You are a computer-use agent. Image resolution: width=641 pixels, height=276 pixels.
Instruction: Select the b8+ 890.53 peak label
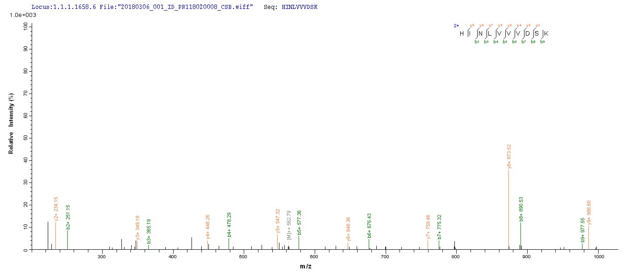pos(521,209)
